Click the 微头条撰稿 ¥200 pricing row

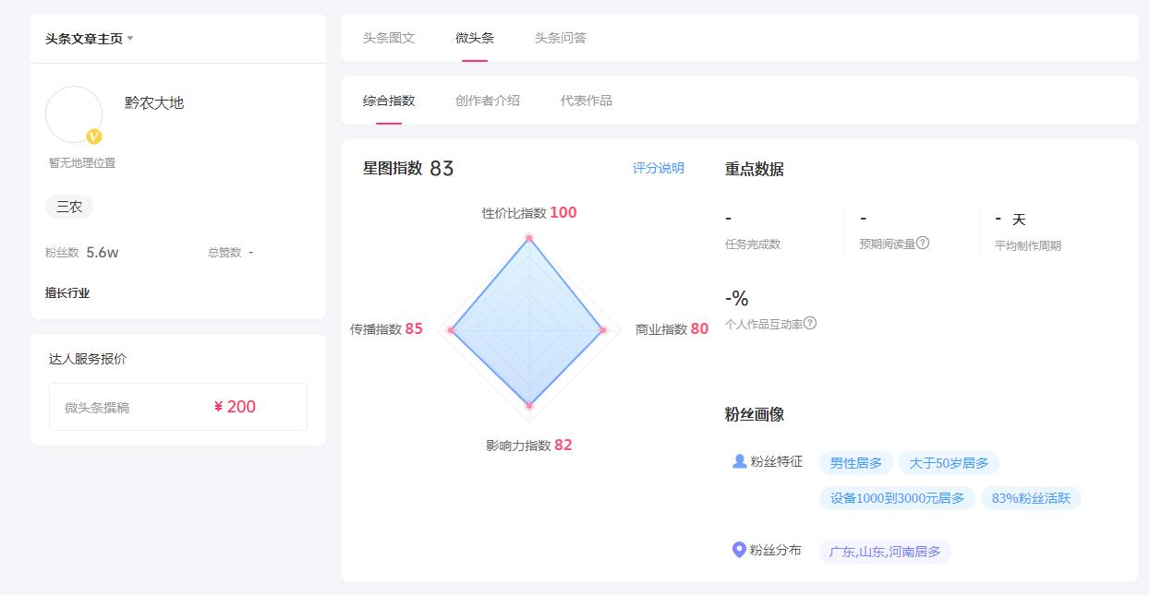pyautogui.click(x=177, y=406)
